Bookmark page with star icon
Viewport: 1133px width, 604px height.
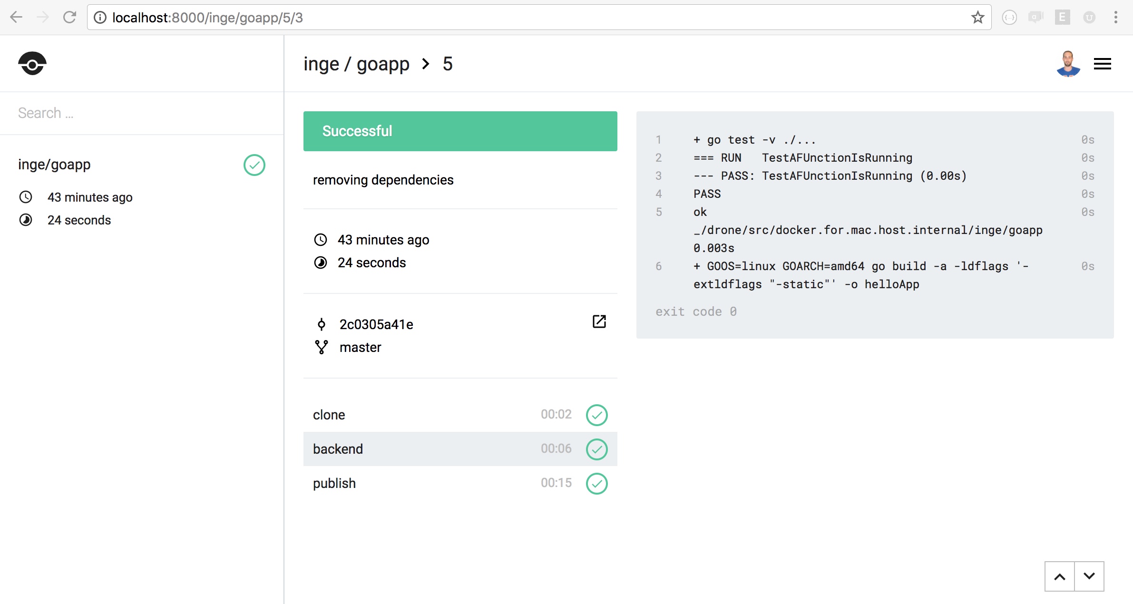(x=977, y=18)
